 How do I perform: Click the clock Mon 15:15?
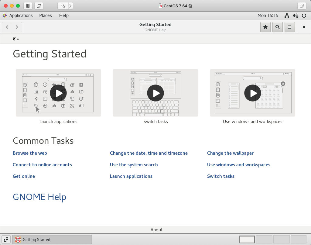(268, 16)
